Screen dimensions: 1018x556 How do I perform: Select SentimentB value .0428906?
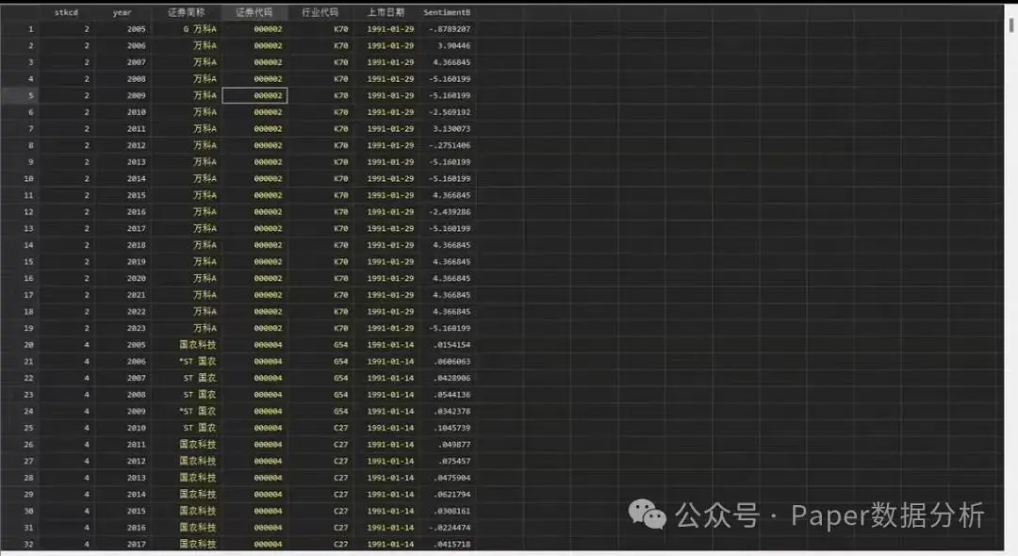click(x=452, y=378)
